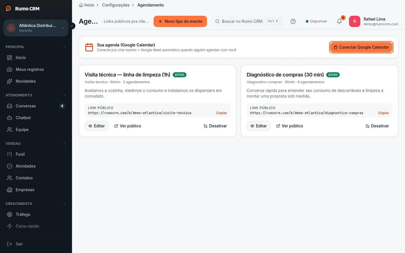Open Caixa rápido

pyautogui.click(x=36, y=226)
